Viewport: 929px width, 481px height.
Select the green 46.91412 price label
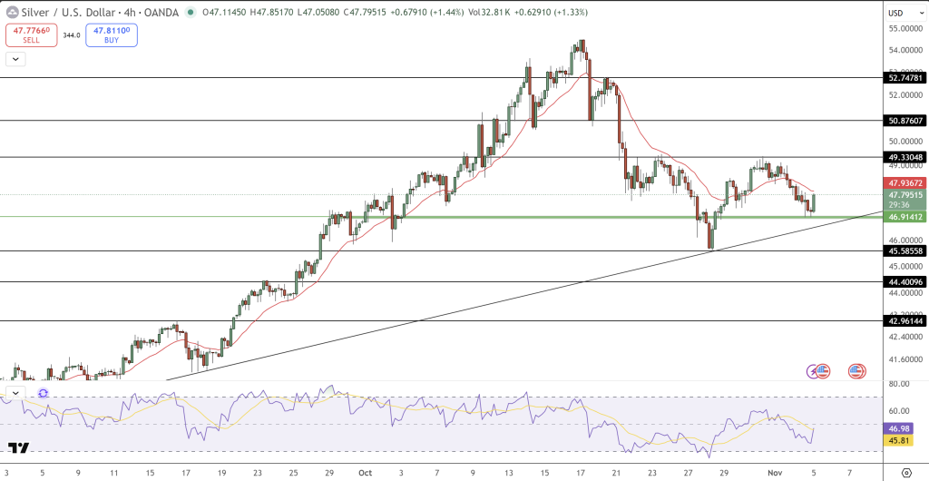903,218
